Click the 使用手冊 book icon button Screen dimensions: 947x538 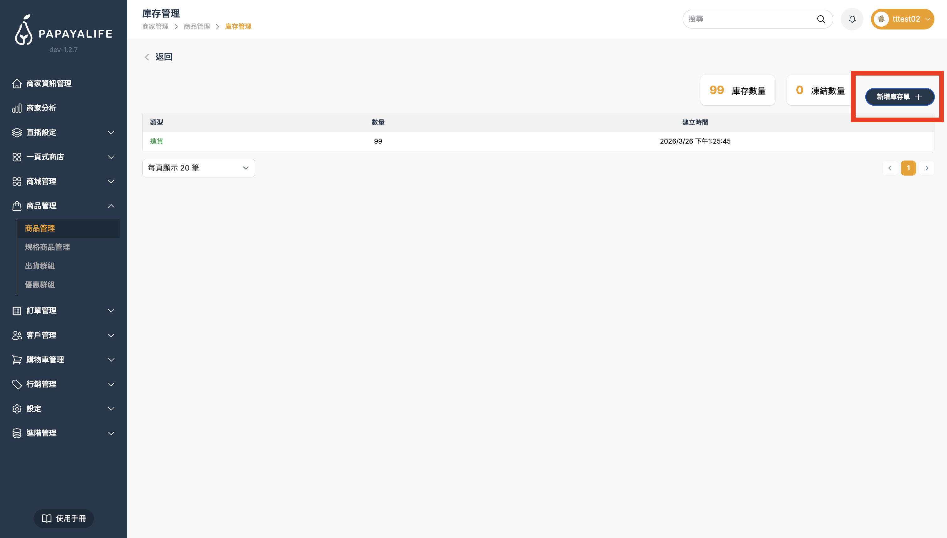pos(64,518)
